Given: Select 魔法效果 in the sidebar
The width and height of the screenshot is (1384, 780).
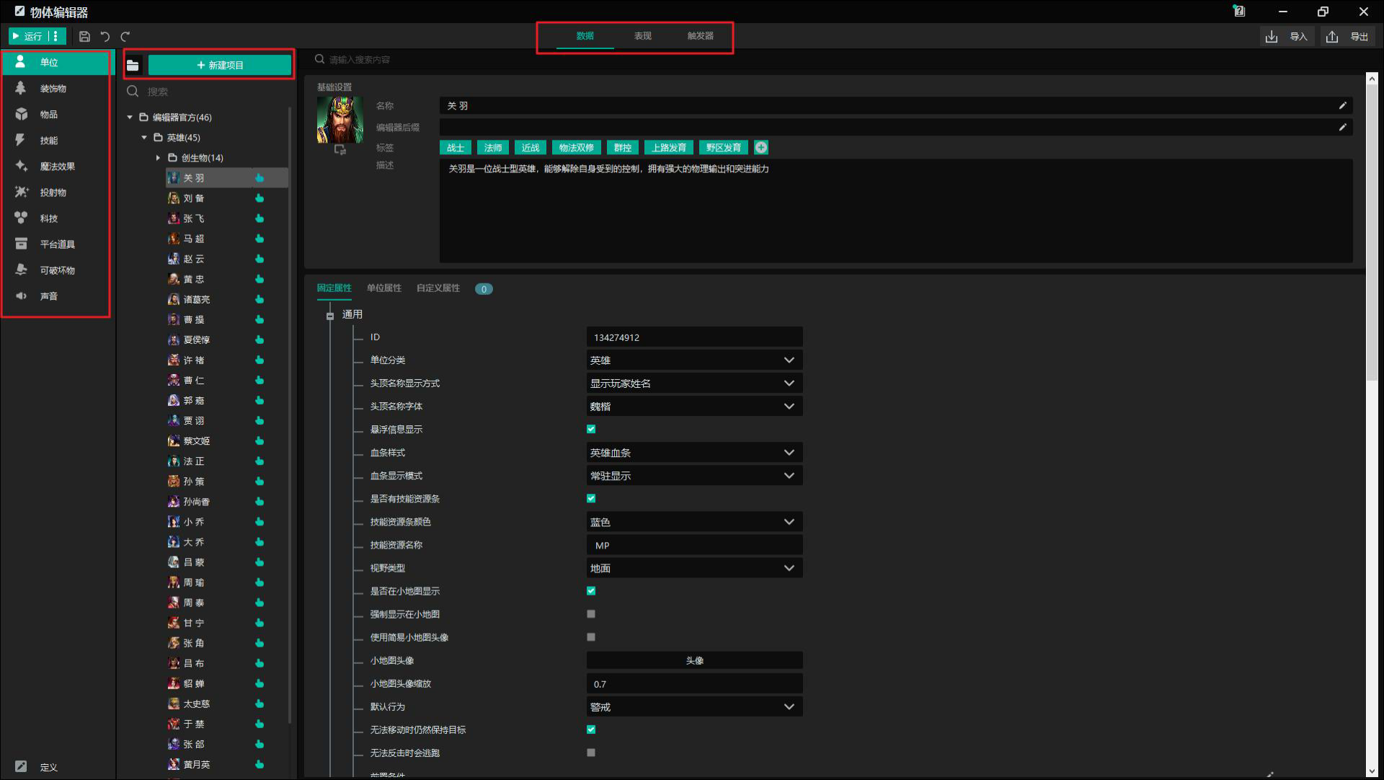Looking at the screenshot, I should 56,167.
